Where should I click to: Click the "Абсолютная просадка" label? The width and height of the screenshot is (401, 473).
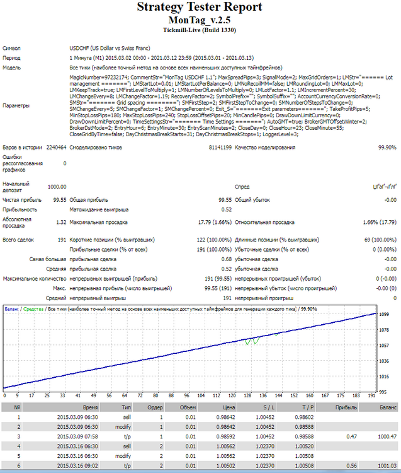pyautogui.click(x=17, y=223)
